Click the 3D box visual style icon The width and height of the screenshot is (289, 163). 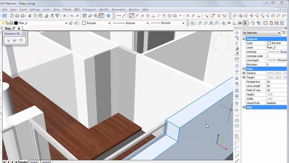click(253, 23)
